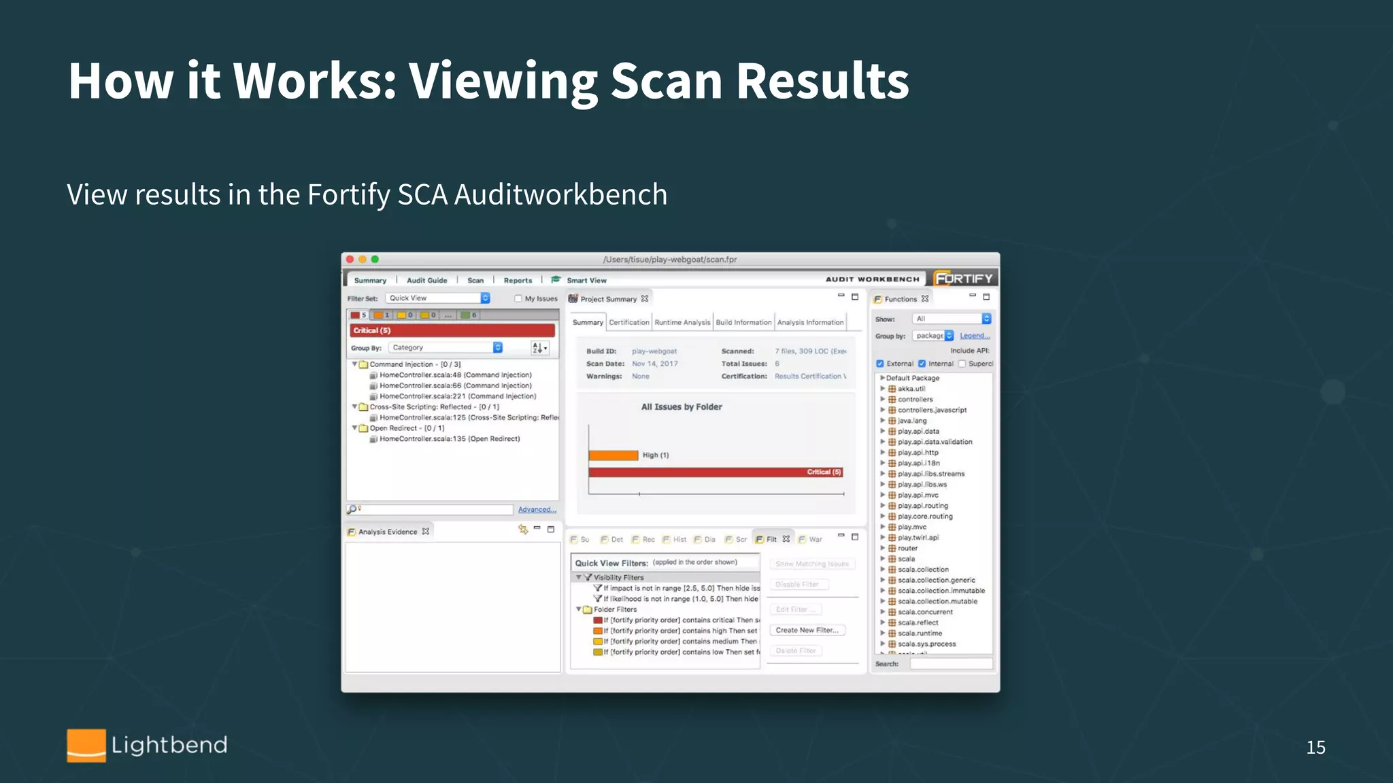Open the Filter Set Quick View dropdown
This screenshot has width=1393, height=783.
click(438, 298)
